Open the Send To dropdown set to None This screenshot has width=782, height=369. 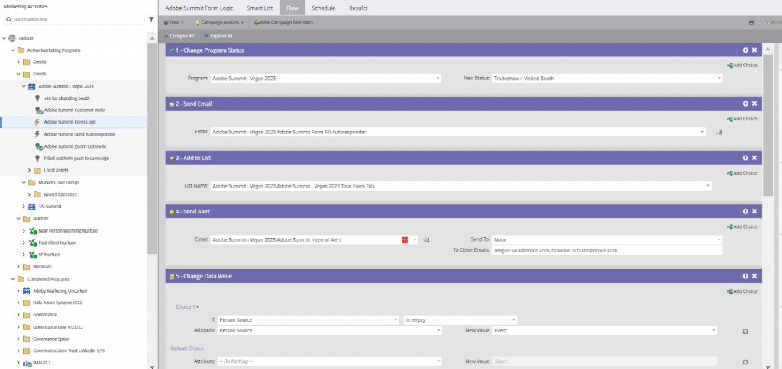click(719, 239)
